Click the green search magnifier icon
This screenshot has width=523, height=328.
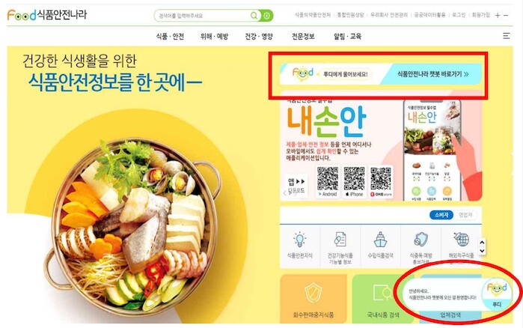tap(254, 16)
